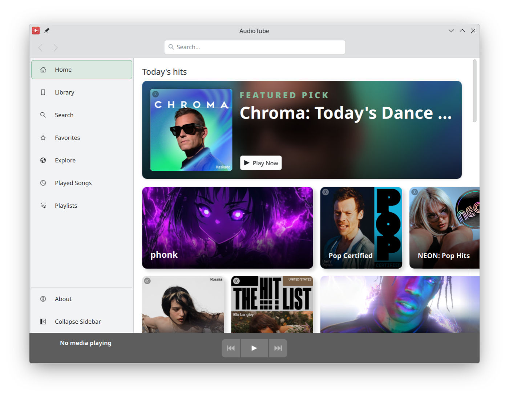Click the back navigation arrow
The image size is (509, 398).
click(40, 47)
